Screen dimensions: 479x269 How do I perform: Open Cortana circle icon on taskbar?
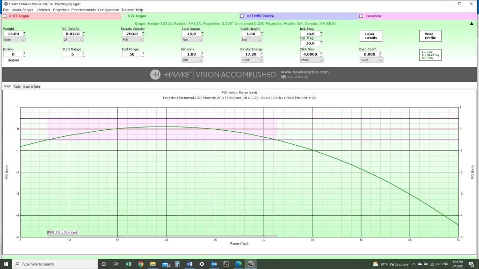pyautogui.click(x=103, y=264)
